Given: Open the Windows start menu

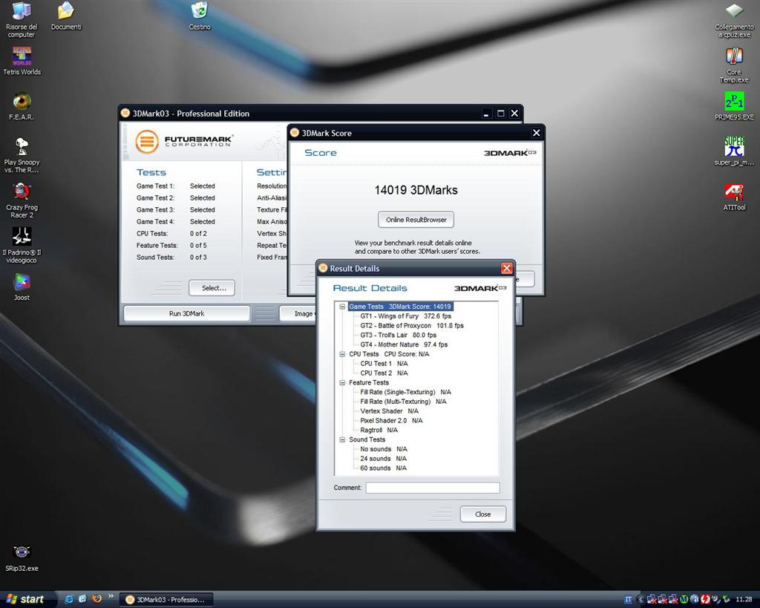Looking at the screenshot, I should [x=27, y=600].
